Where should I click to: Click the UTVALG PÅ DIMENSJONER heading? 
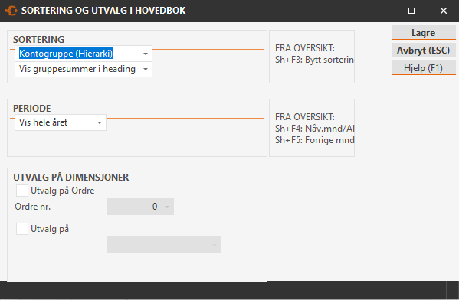click(x=70, y=178)
